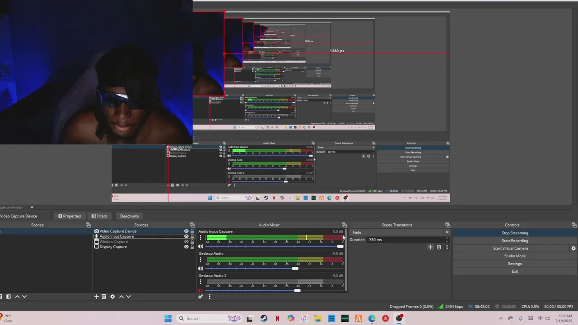Undock the Controls panel
The image size is (578, 325).
coord(574,225)
